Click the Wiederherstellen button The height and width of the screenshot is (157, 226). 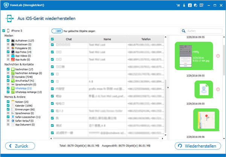click(198, 146)
